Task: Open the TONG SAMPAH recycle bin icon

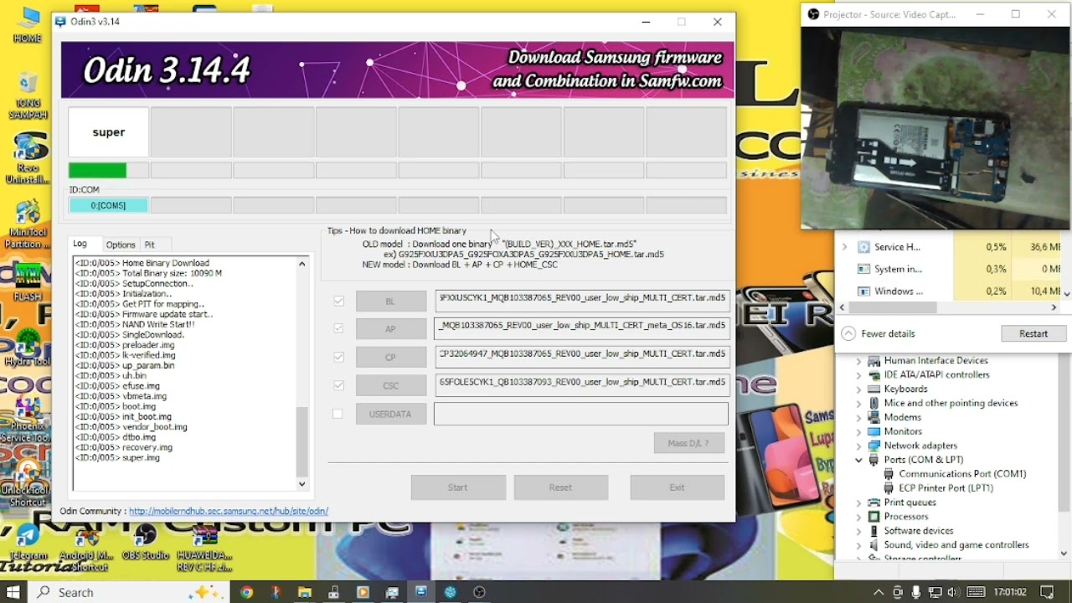Action: tap(28, 95)
